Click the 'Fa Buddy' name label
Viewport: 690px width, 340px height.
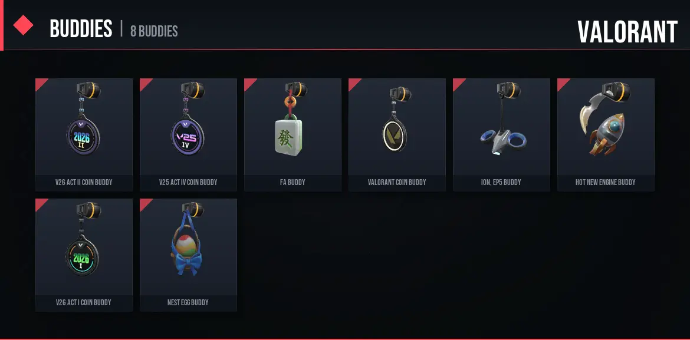coord(293,182)
